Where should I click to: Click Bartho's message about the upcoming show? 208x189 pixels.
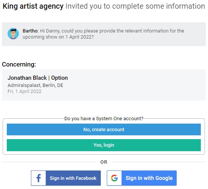(x=103, y=34)
